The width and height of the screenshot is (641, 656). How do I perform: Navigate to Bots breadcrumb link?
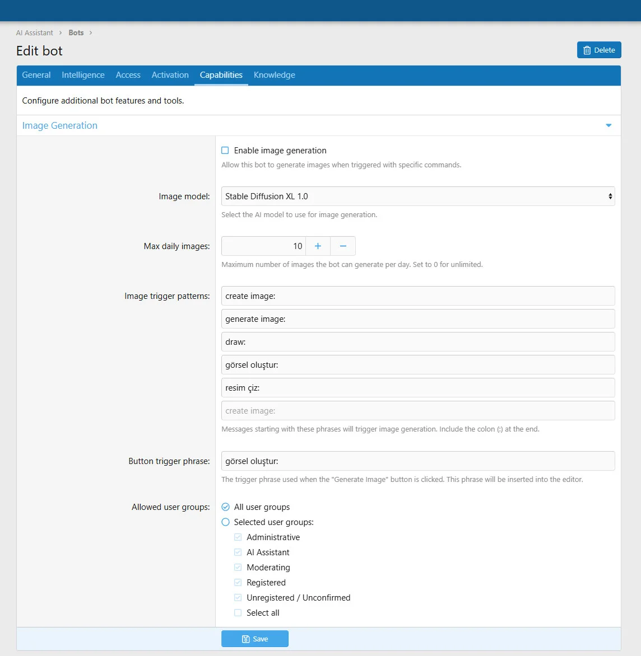pos(76,33)
